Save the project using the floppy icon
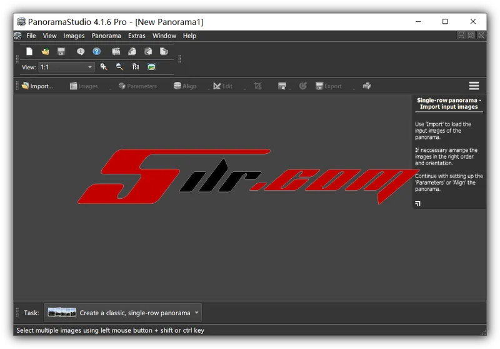 61,51
